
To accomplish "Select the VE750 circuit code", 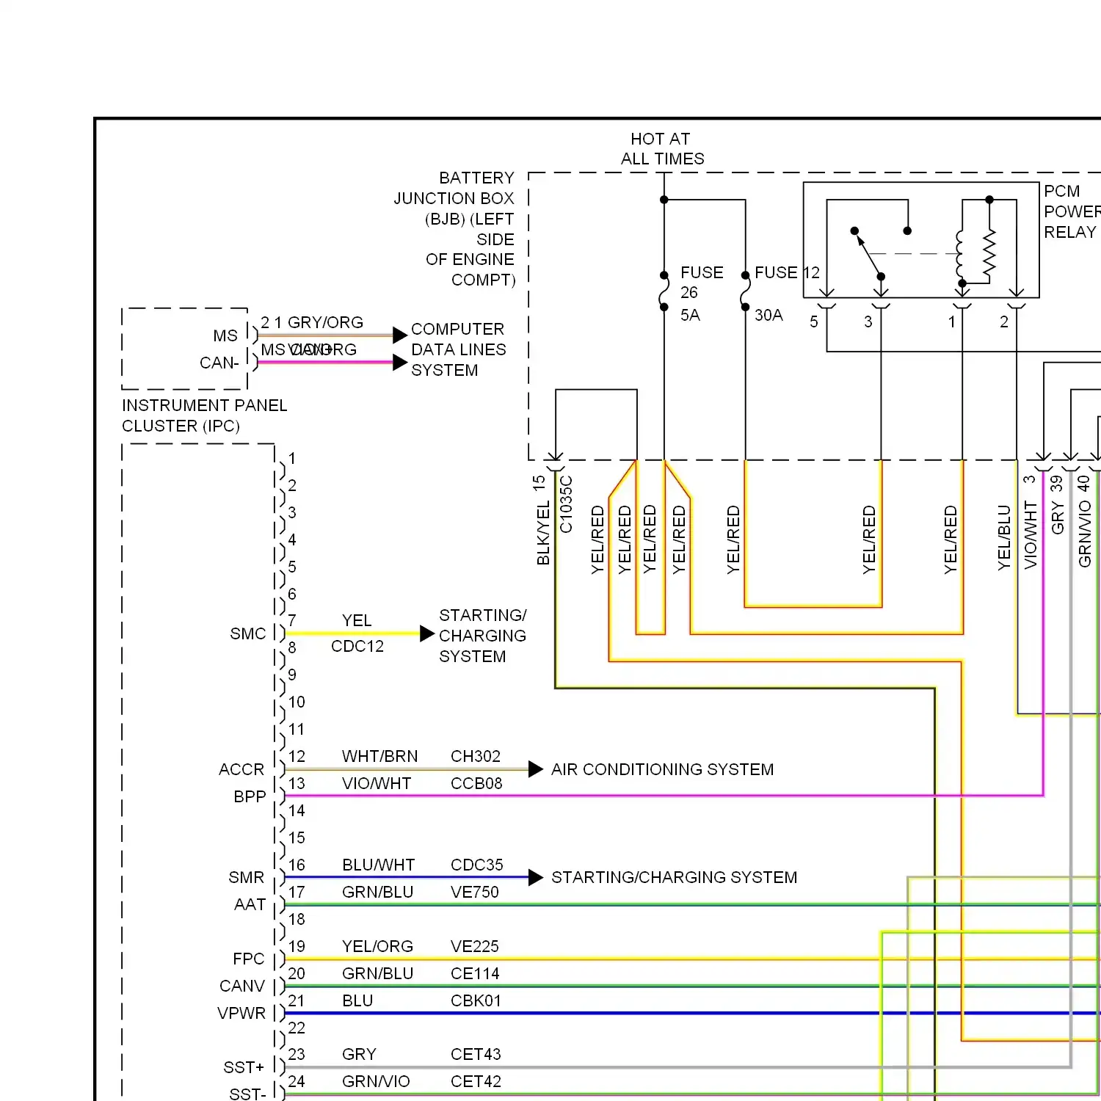I will click(475, 892).
